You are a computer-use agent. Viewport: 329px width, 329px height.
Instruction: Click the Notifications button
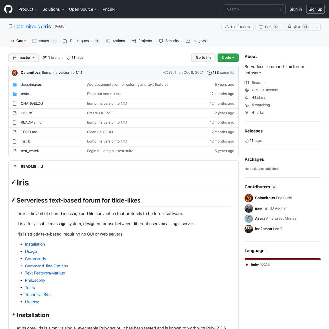pyautogui.click(x=237, y=27)
